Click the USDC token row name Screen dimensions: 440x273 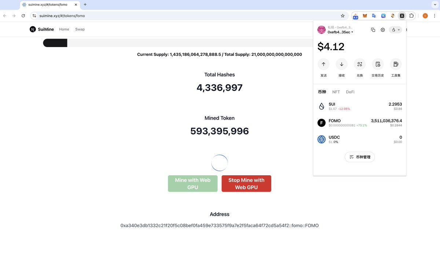(x=334, y=137)
